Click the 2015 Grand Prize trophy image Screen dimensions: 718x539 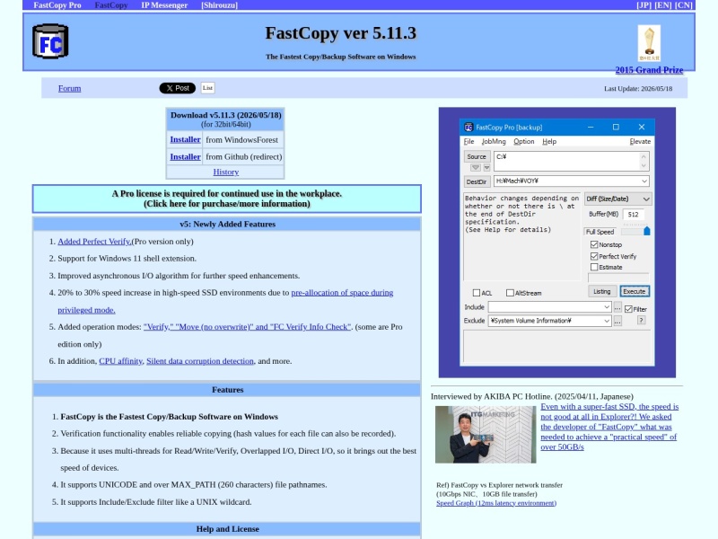point(649,43)
